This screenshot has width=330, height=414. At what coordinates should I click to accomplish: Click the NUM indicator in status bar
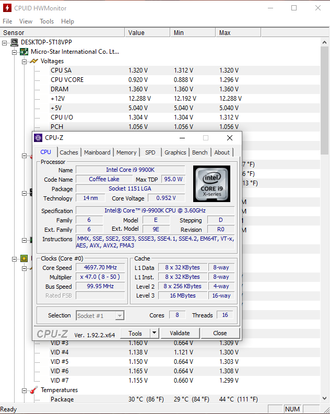tap(292, 409)
